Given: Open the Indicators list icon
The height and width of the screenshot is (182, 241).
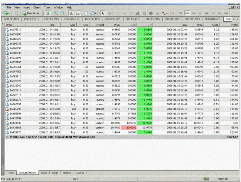Looking at the screenshot, I should click(x=86, y=13).
